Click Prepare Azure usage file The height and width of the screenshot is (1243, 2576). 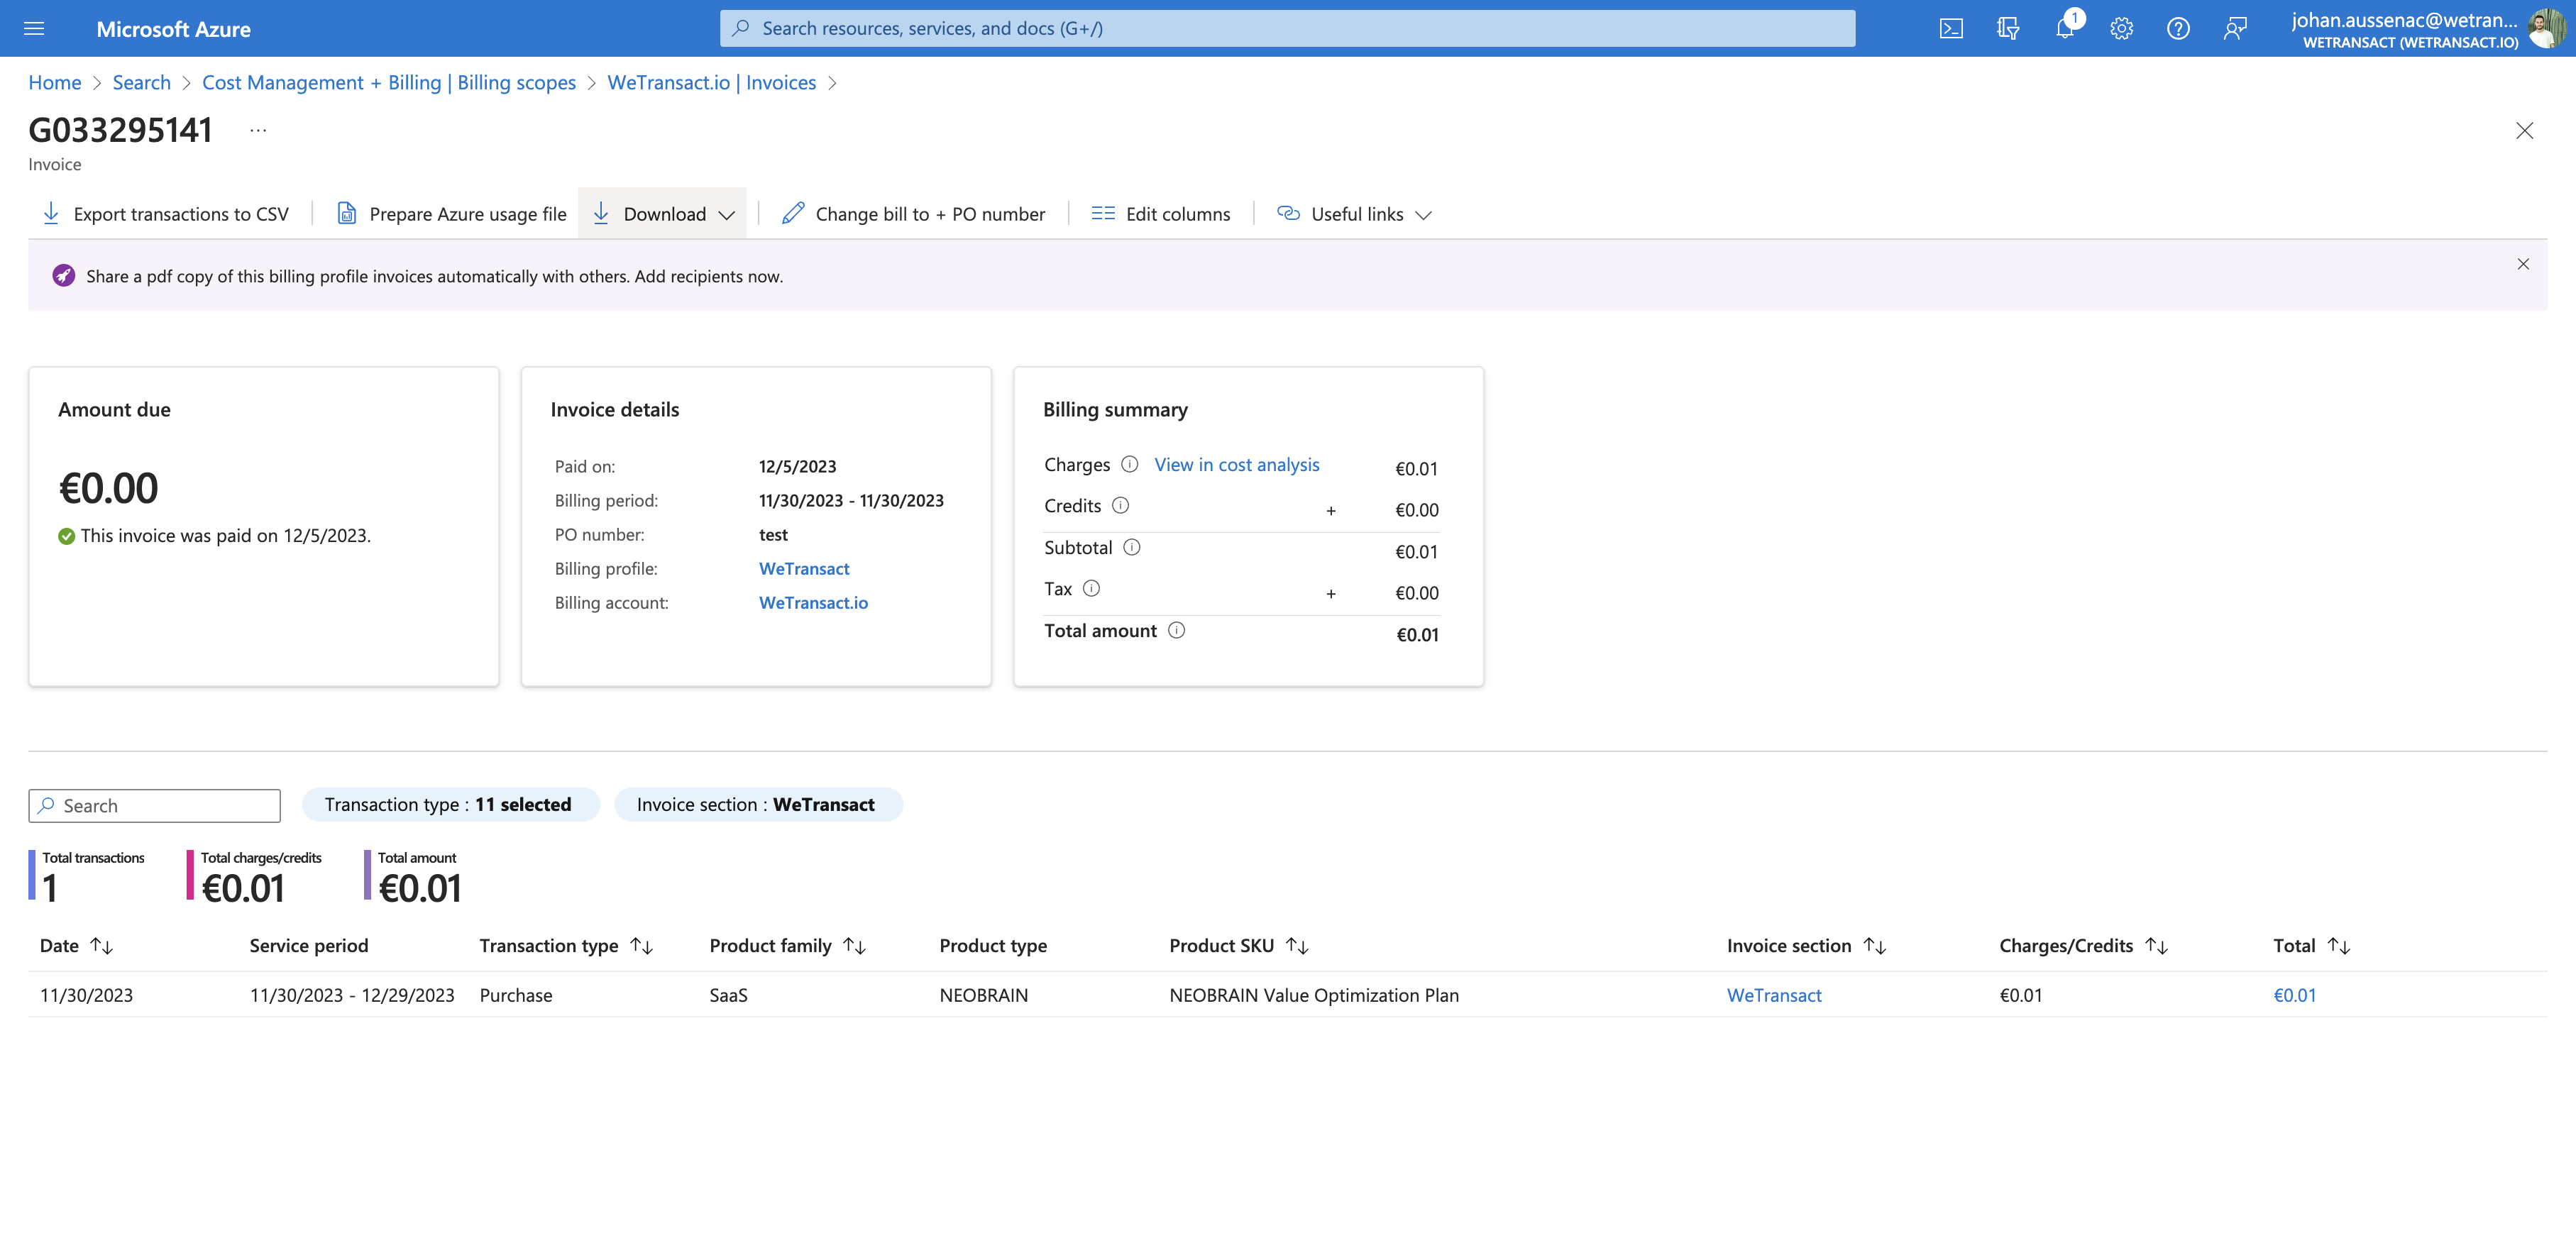[452, 214]
